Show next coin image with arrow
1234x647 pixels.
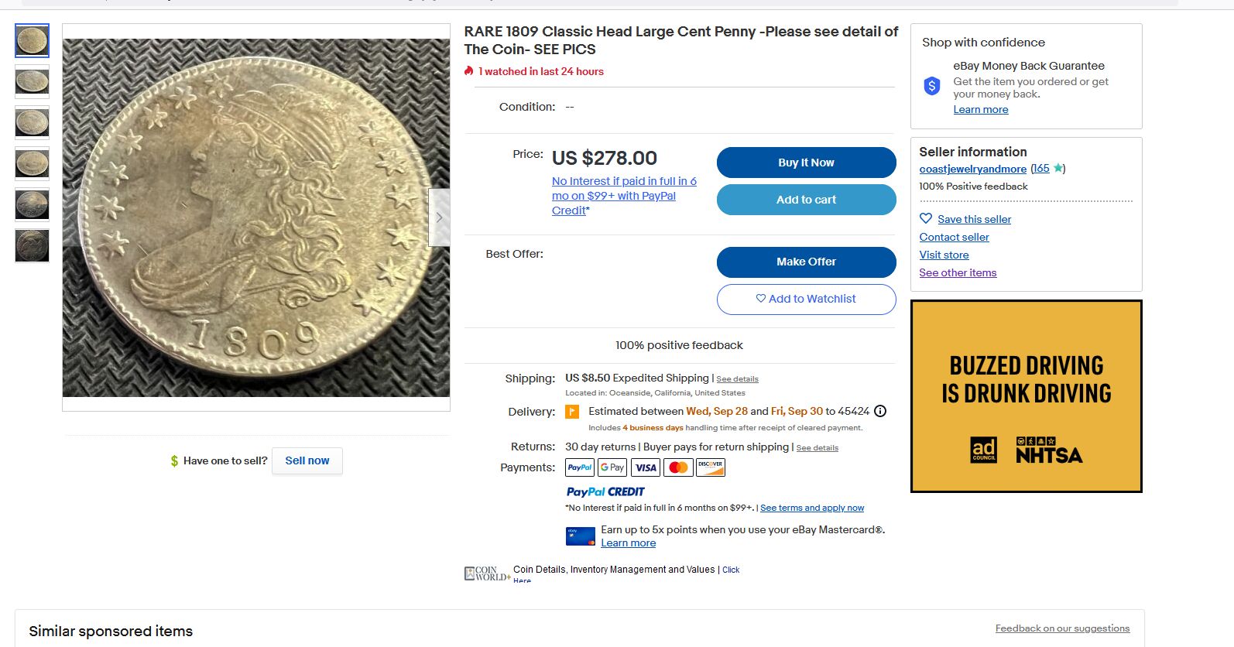point(439,217)
